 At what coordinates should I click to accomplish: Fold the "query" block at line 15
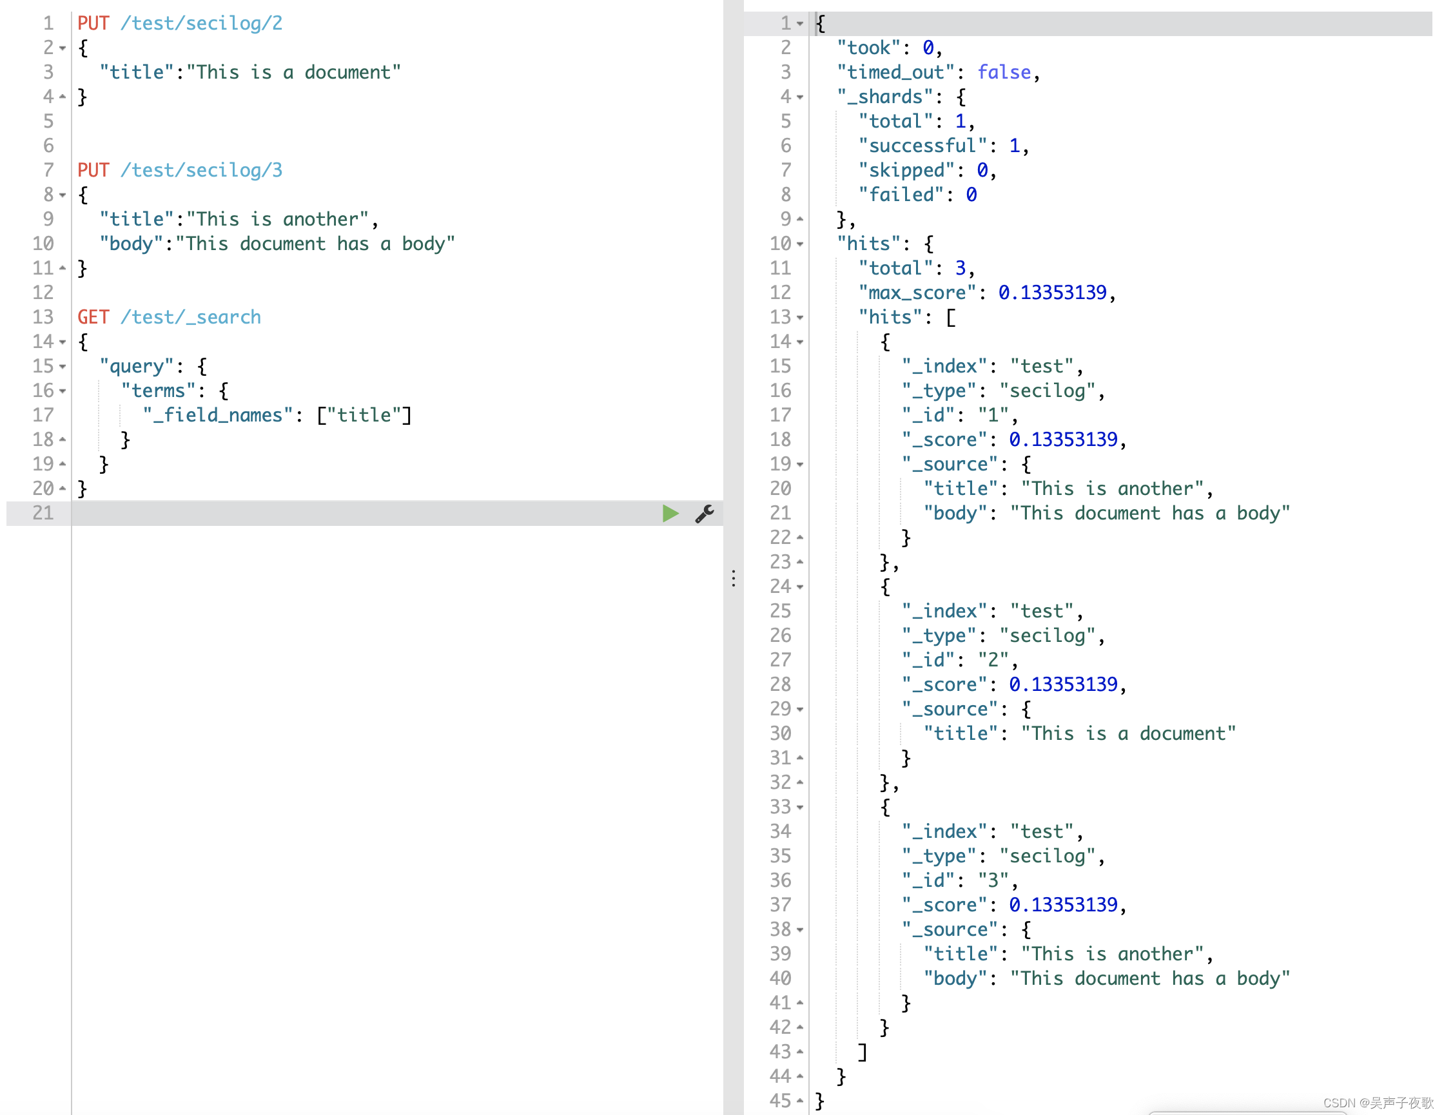click(x=63, y=367)
